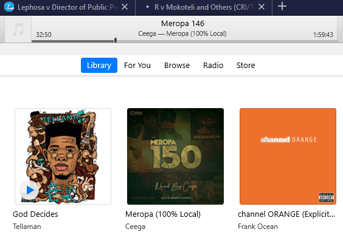Click the Meropa (100% Local) album title

point(163,214)
